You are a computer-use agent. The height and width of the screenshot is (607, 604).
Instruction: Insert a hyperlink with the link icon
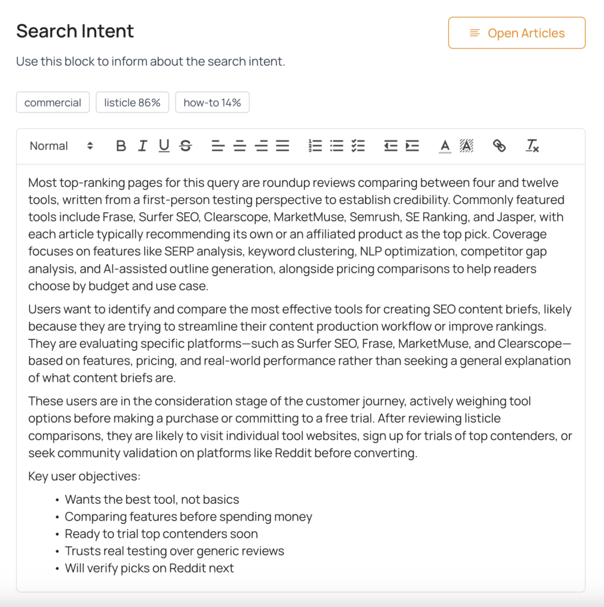click(x=499, y=146)
